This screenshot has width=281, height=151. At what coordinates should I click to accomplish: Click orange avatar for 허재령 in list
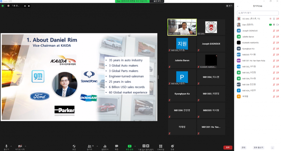(239, 96)
